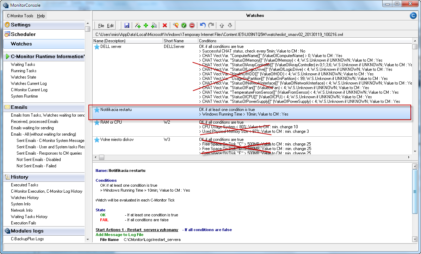Sort by Conditions column header
The height and width of the screenshot is (254, 421).
(x=305, y=41)
